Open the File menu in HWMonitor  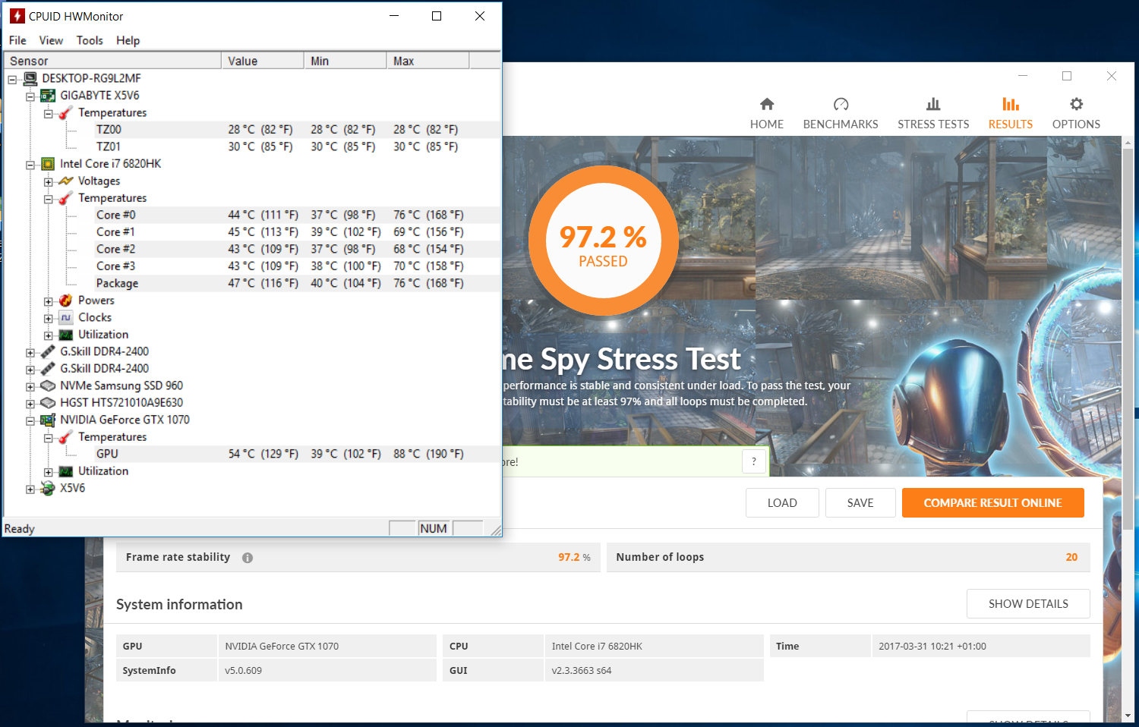coord(17,40)
